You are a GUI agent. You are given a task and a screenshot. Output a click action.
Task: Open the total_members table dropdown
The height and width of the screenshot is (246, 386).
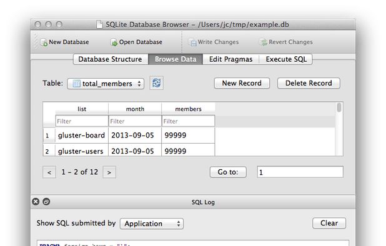(x=106, y=84)
